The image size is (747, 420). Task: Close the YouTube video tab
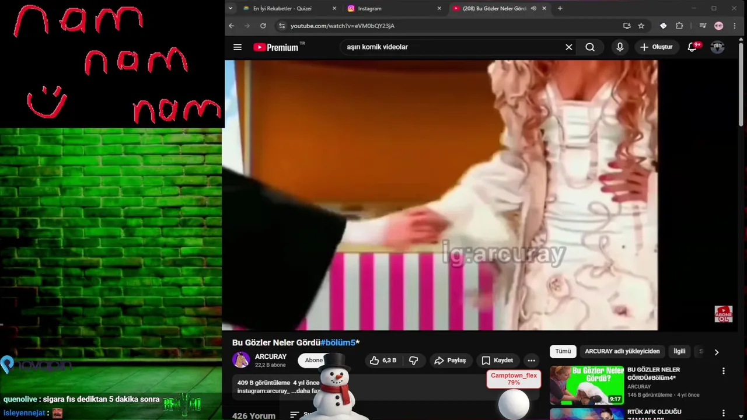coord(544,8)
